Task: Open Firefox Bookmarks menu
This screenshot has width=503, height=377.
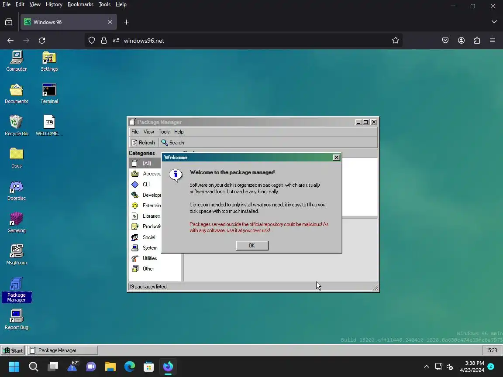Action: (x=80, y=4)
